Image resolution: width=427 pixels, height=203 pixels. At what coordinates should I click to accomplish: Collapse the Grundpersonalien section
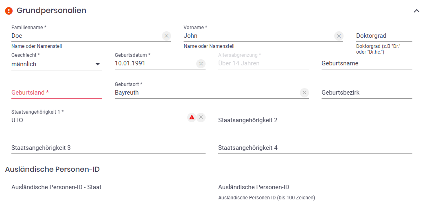[416, 11]
